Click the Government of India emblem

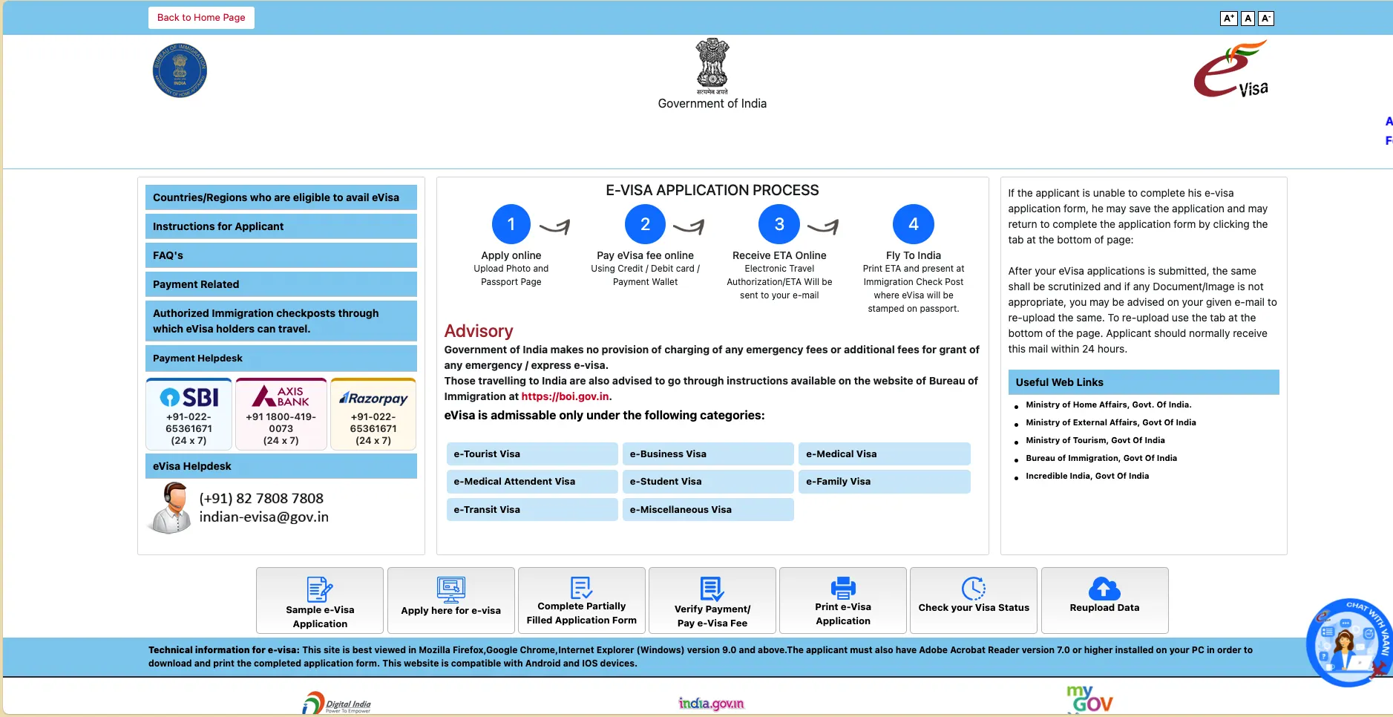coord(712,66)
